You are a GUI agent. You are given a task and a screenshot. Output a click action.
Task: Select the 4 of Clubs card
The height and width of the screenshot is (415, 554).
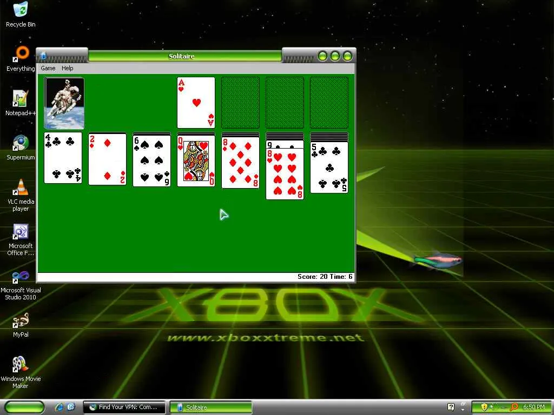63,158
